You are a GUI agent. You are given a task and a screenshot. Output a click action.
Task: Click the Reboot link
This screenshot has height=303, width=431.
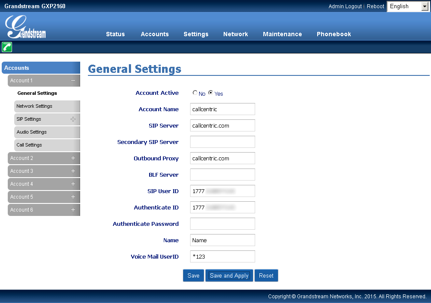375,6
